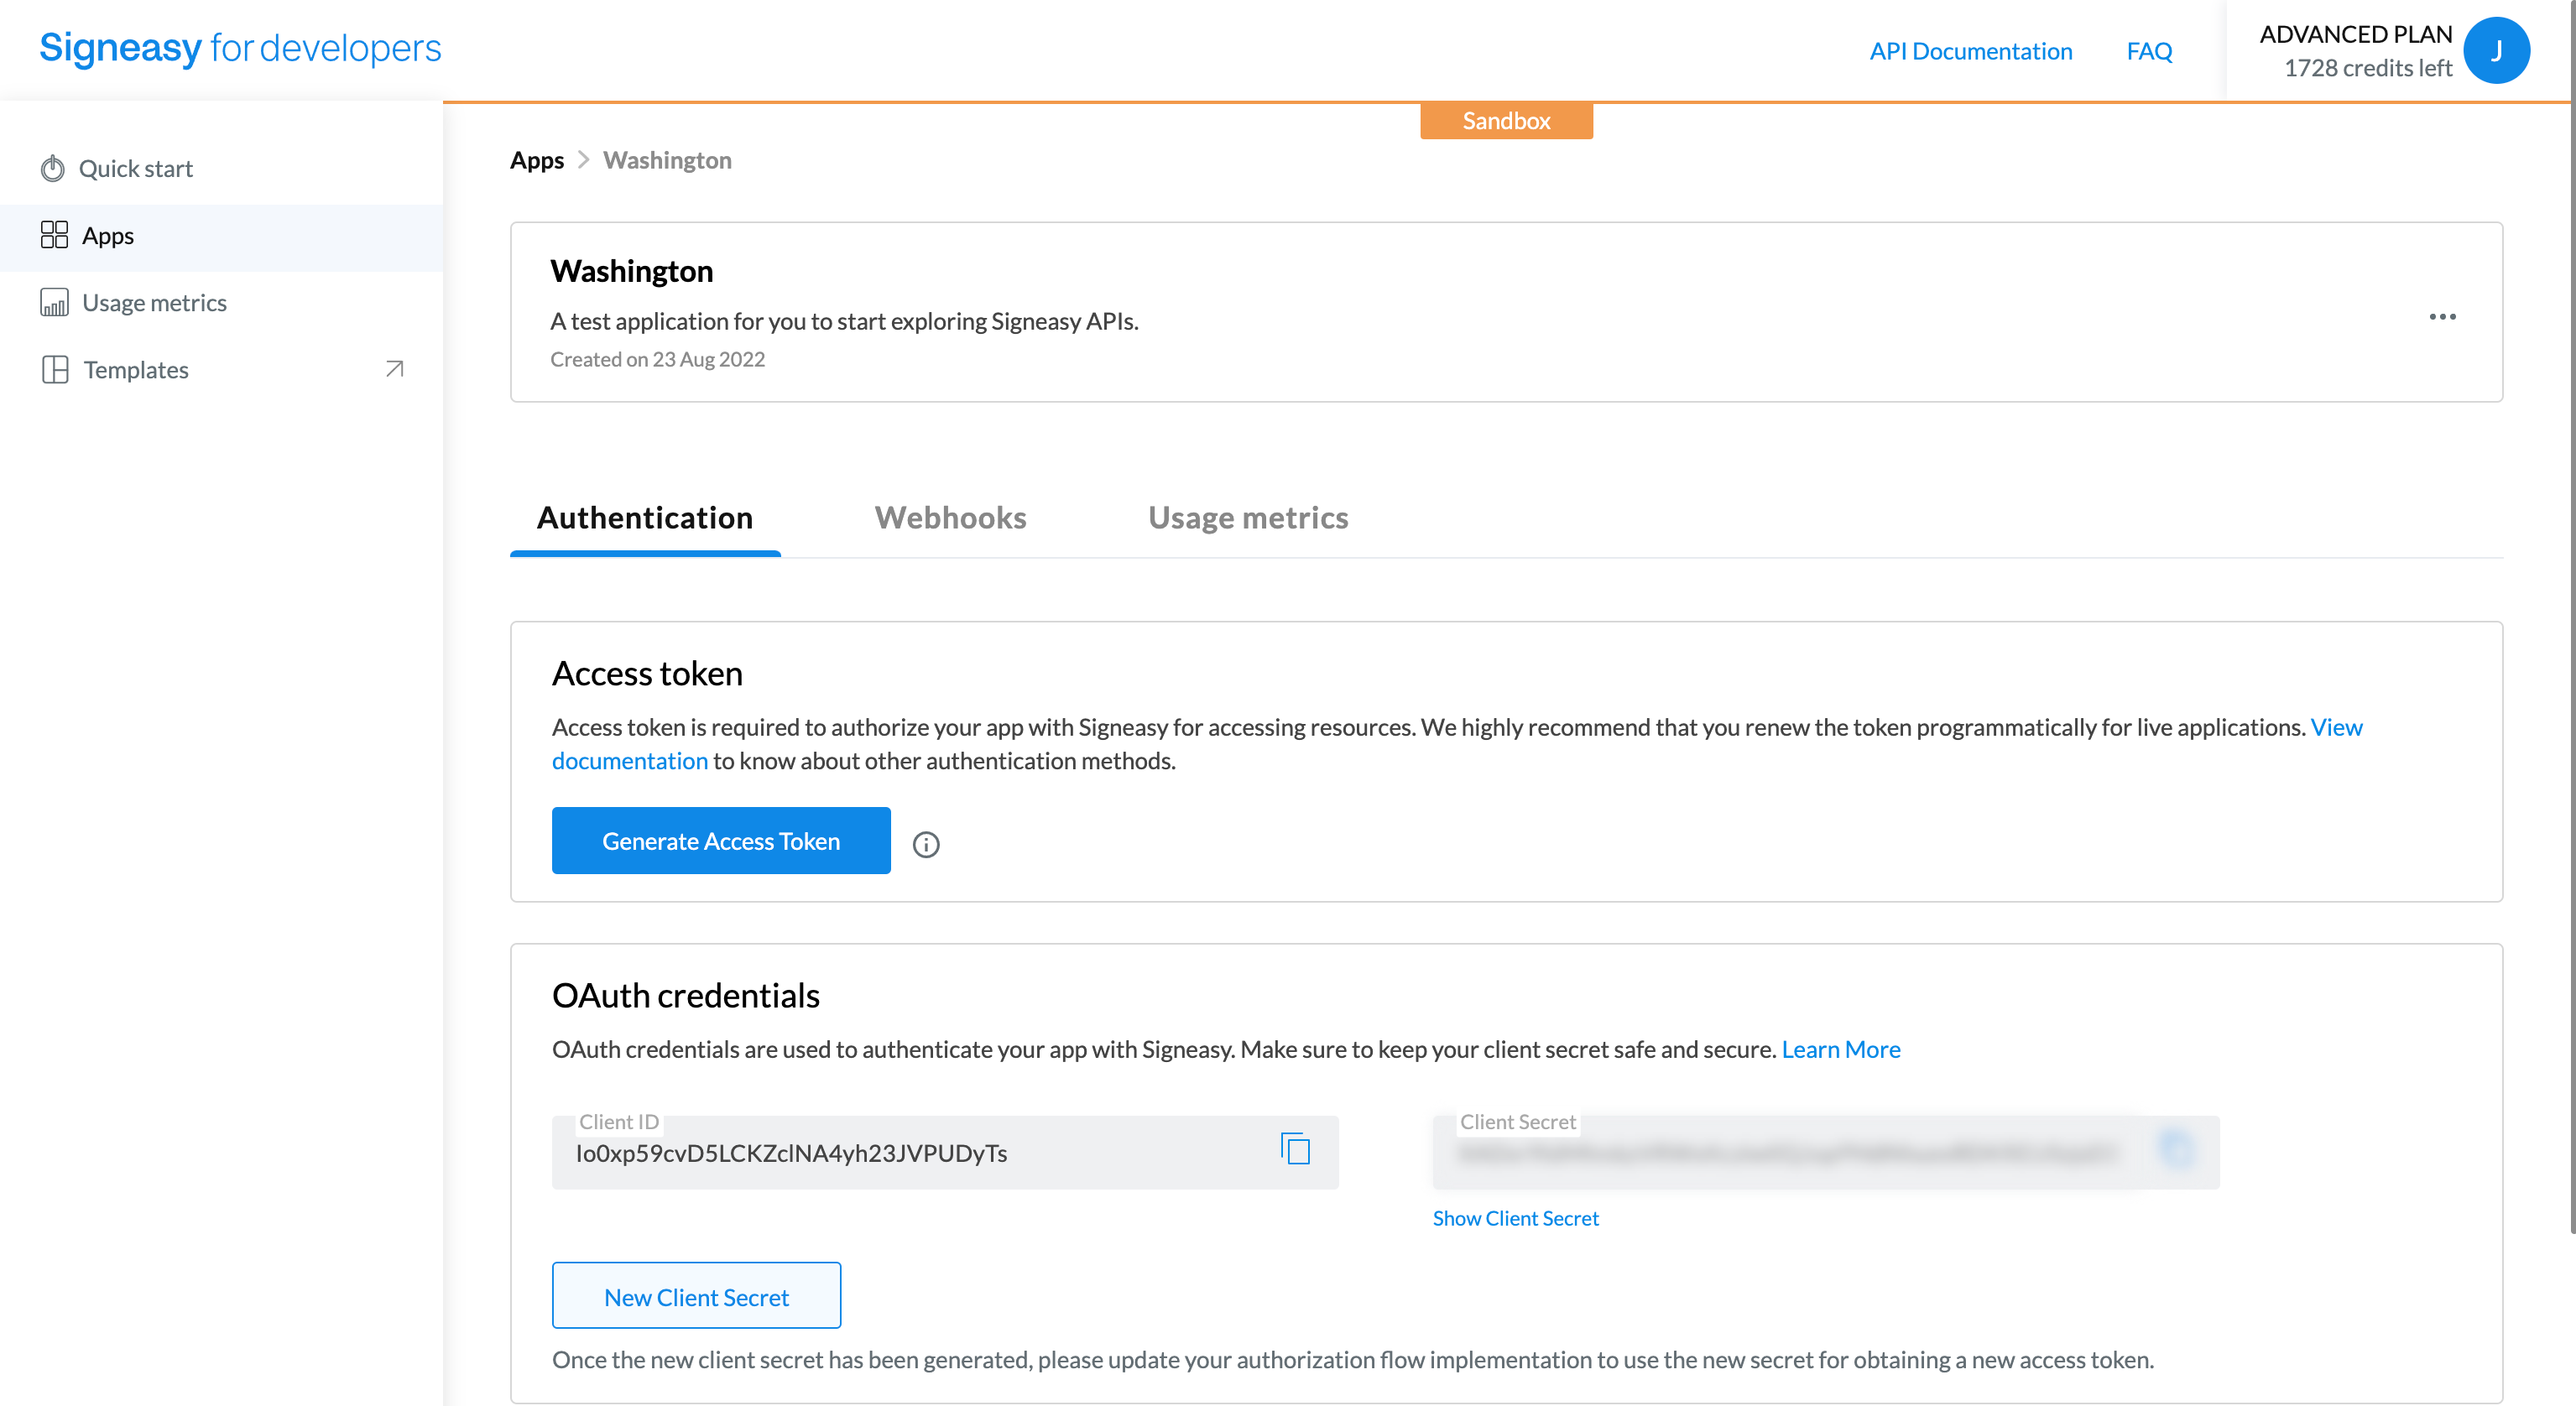Click the Access token heading
2576x1406 pixels.
coord(647,674)
